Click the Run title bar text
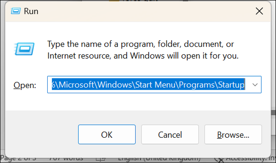 (31, 11)
